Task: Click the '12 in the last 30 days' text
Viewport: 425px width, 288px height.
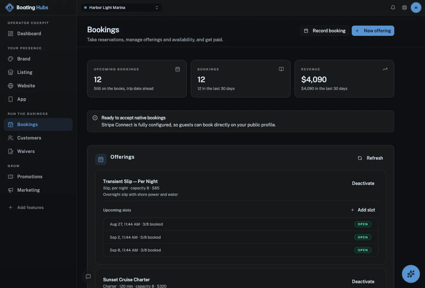Action: 216,89
